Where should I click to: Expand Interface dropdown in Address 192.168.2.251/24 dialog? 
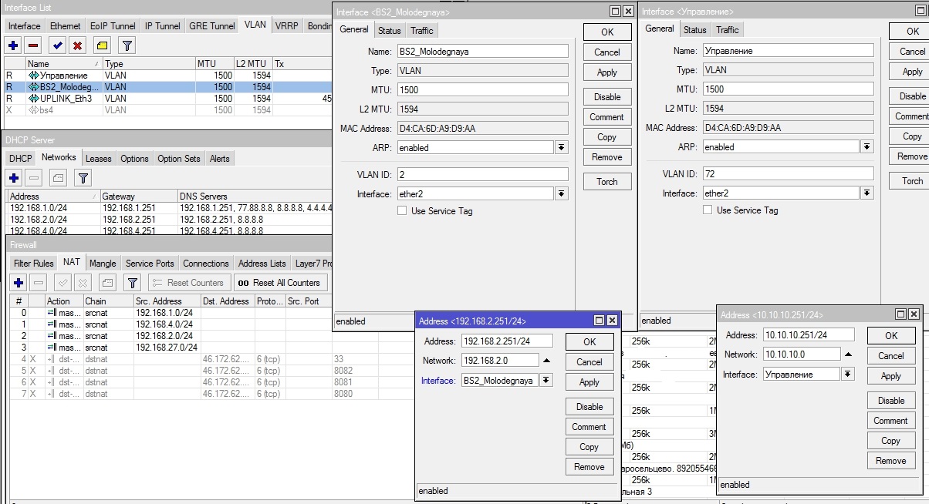tap(546, 381)
